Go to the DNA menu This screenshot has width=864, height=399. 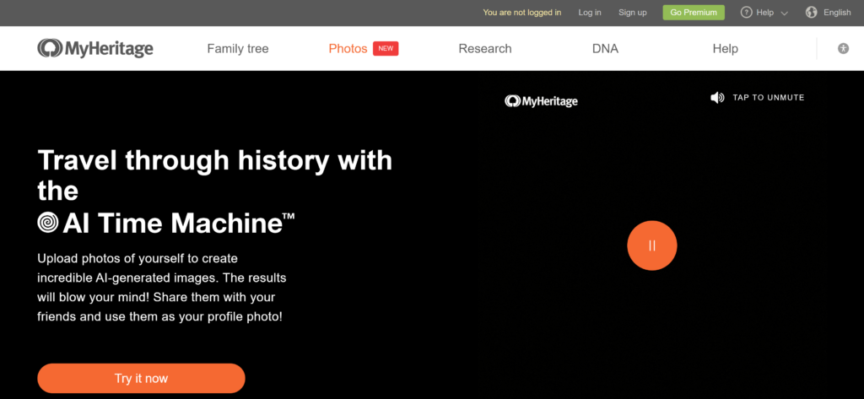605,49
